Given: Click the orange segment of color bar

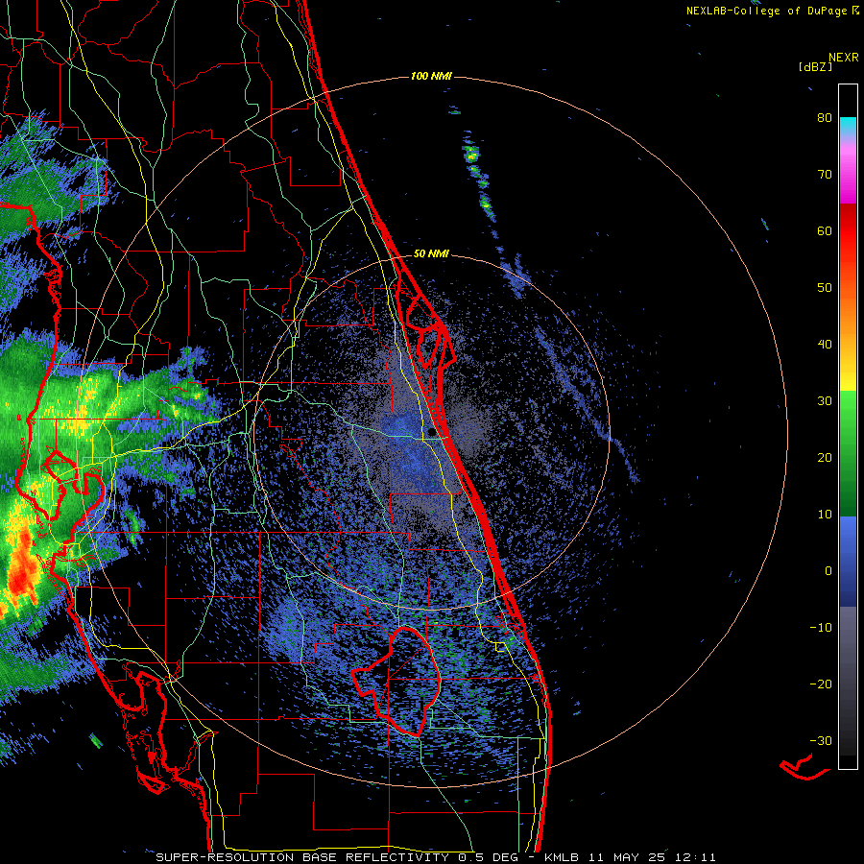Looking at the screenshot, I should pyautogui.click(x=848, y=314).
